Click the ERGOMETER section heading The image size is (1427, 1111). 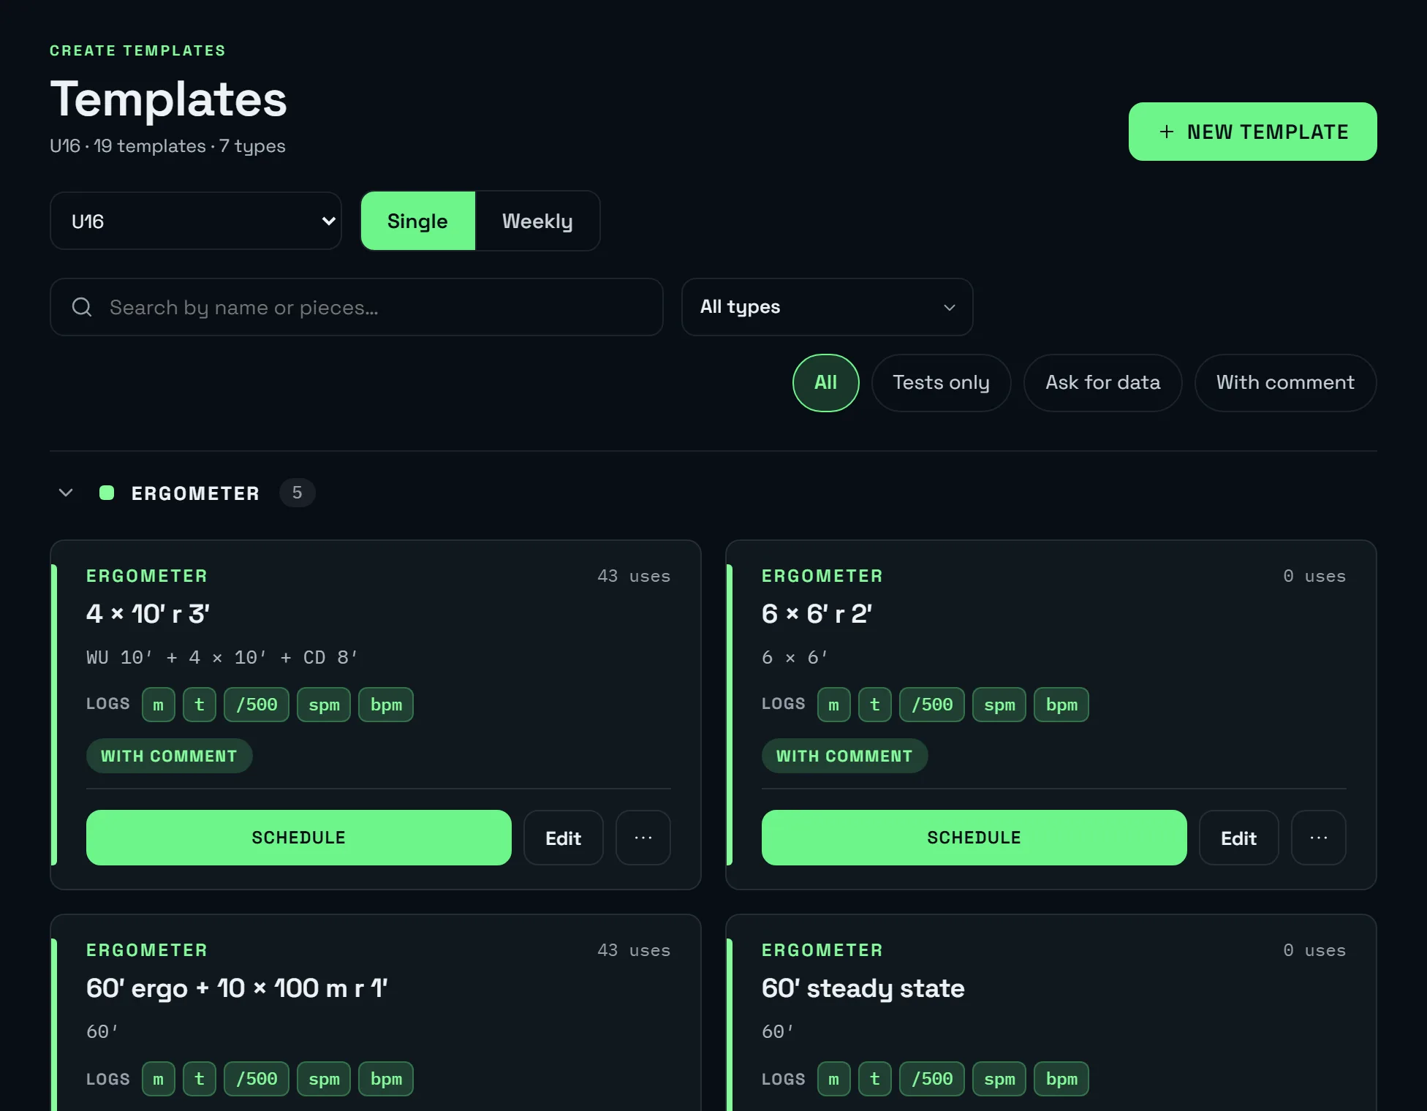(195, 493)
